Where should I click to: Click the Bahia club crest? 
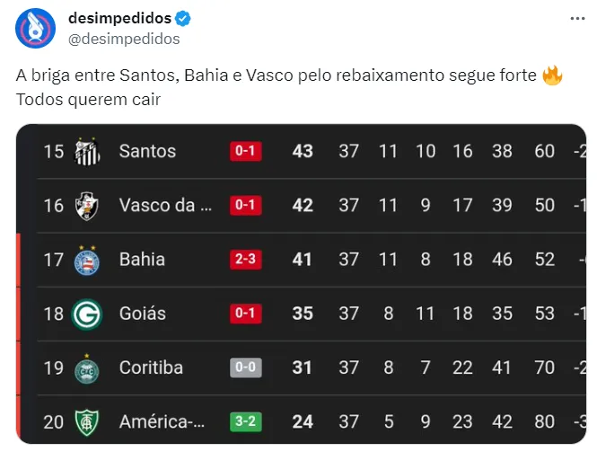pos(87,260)
